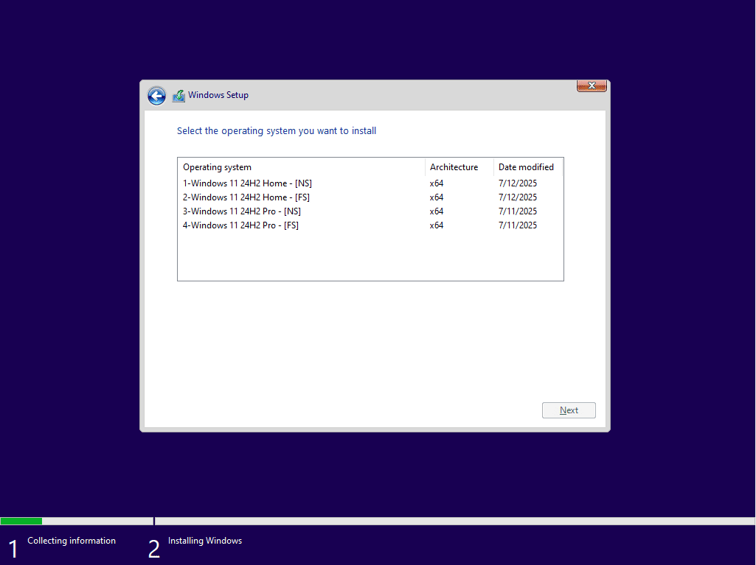The width and height of the screenshot is (756, 565).
Task: Click the Date modified column header
Action: [527, 167]
